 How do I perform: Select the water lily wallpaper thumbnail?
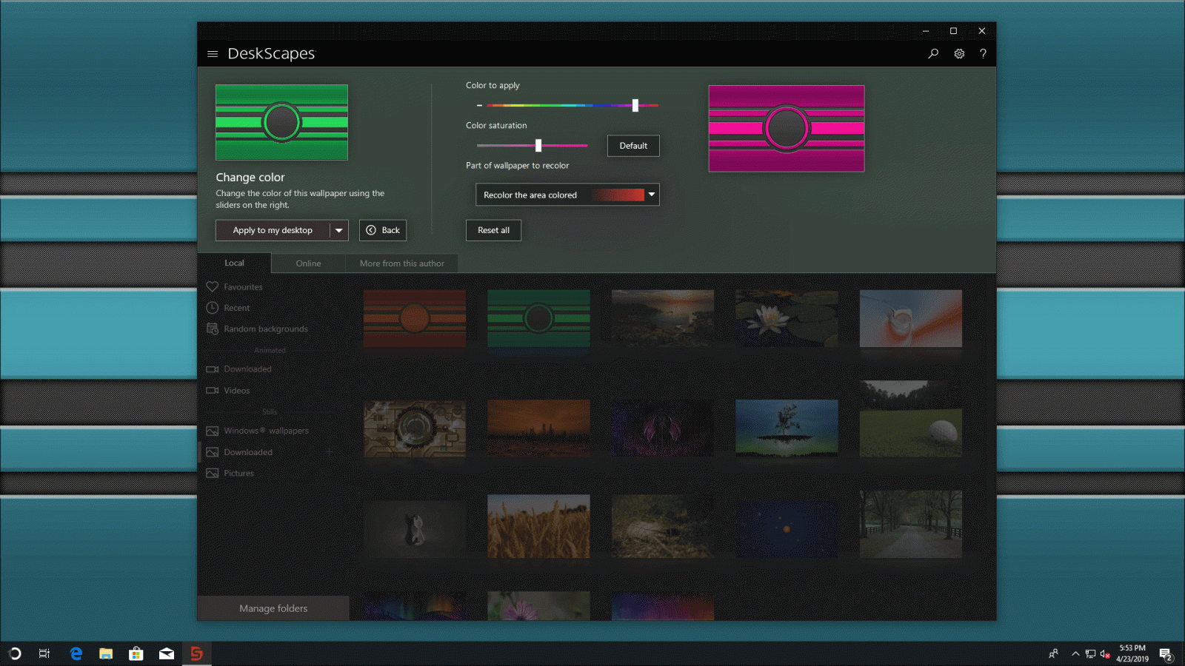click(x=787, y=319)
